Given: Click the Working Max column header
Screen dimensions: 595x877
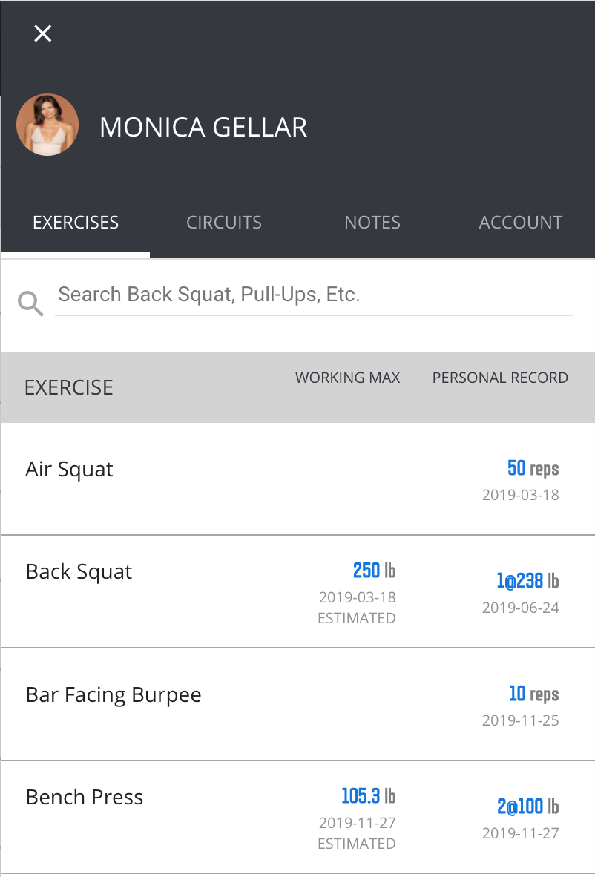Looking at the screenshot, I should pos(348,378).
